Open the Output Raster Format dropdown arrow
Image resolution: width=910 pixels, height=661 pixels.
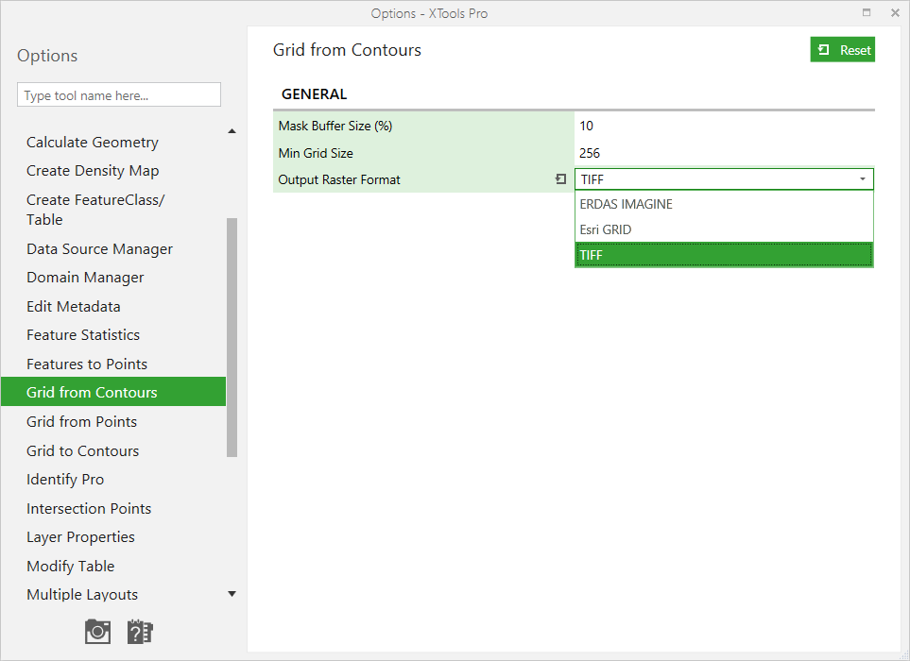(862, 178)
